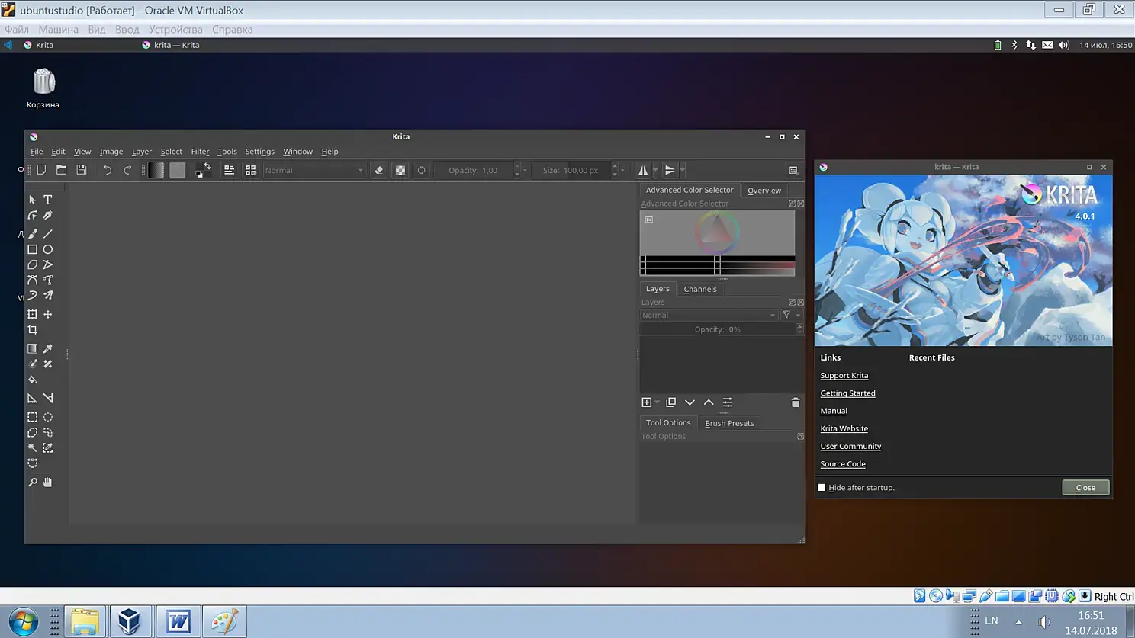Select the Polygon tool

pyautogui.click(x=32, y=264)
